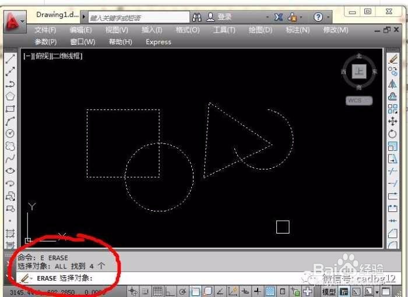The height and width of the screenshot is (297, 408).
Task: Toggle Object Snap in status bar
Action: (x=195, y=291)
